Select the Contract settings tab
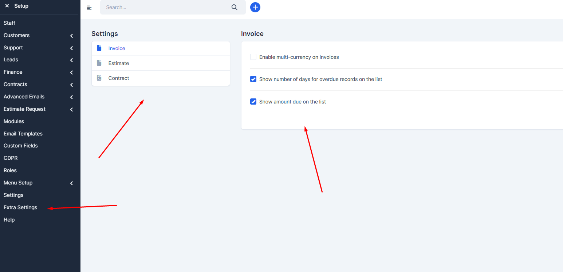The width and height of the screenshot is (563, 272). pos(161,78)
